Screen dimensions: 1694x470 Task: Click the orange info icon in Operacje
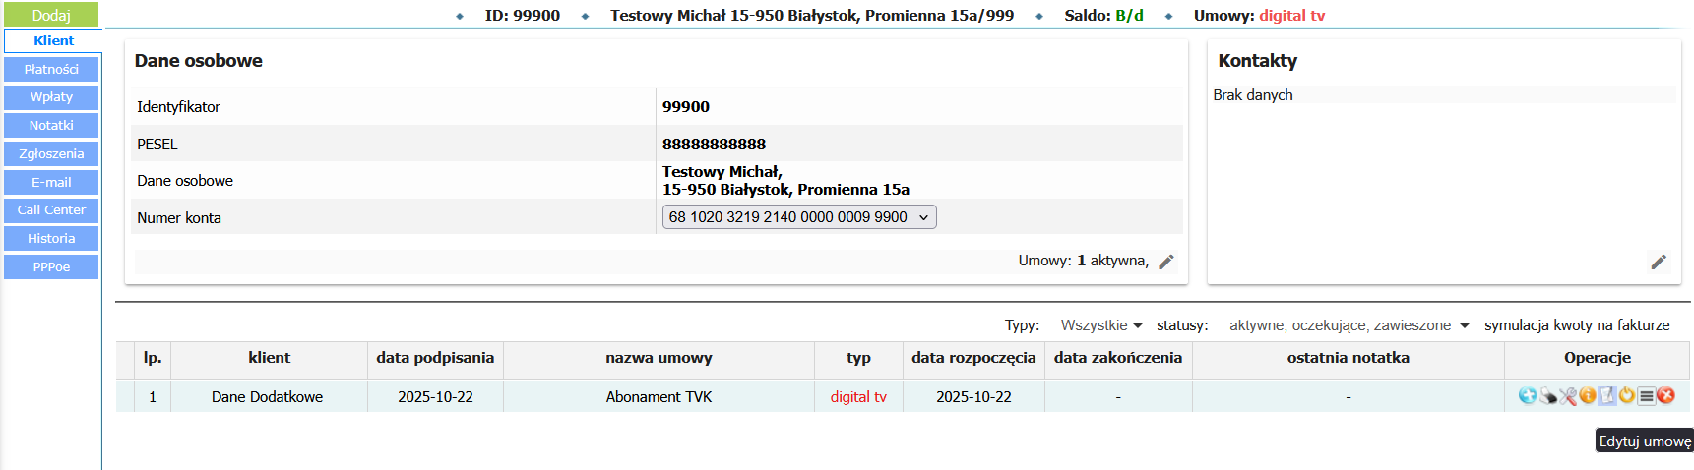click(1588, 395)
